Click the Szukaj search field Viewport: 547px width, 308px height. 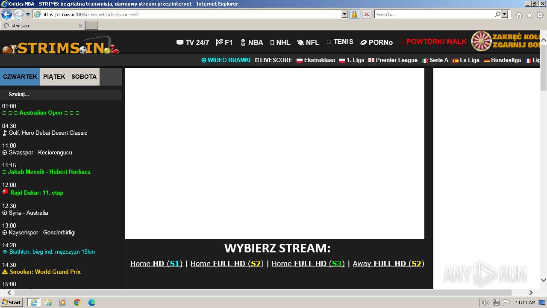click(61, 95)
